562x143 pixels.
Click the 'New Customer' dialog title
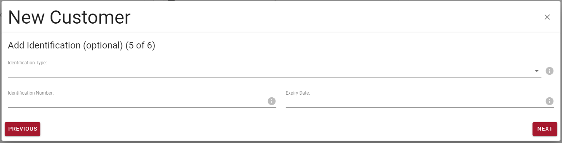point(69,17)
